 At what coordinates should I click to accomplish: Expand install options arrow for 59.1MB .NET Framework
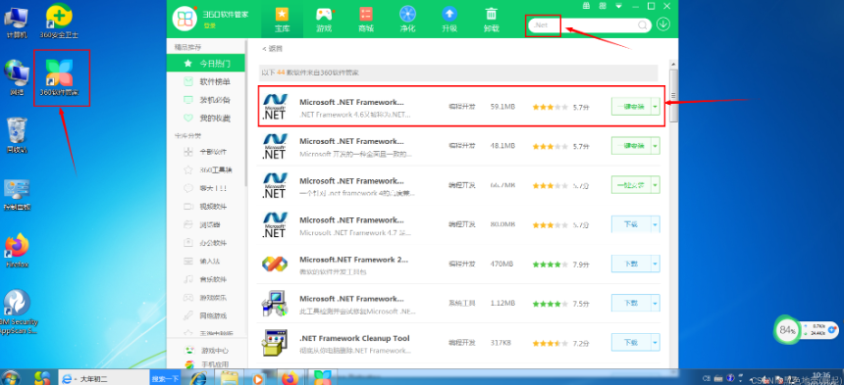(x=655, y=107)
